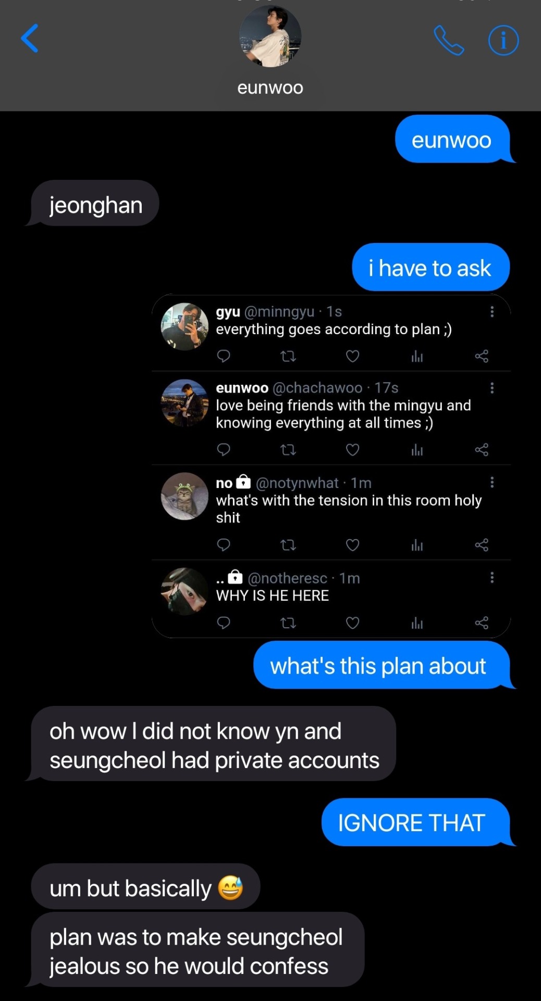This screenshot has width=541, height=1001.
Task: View analytics on gyu's tweet
Action: coord(417,356)
